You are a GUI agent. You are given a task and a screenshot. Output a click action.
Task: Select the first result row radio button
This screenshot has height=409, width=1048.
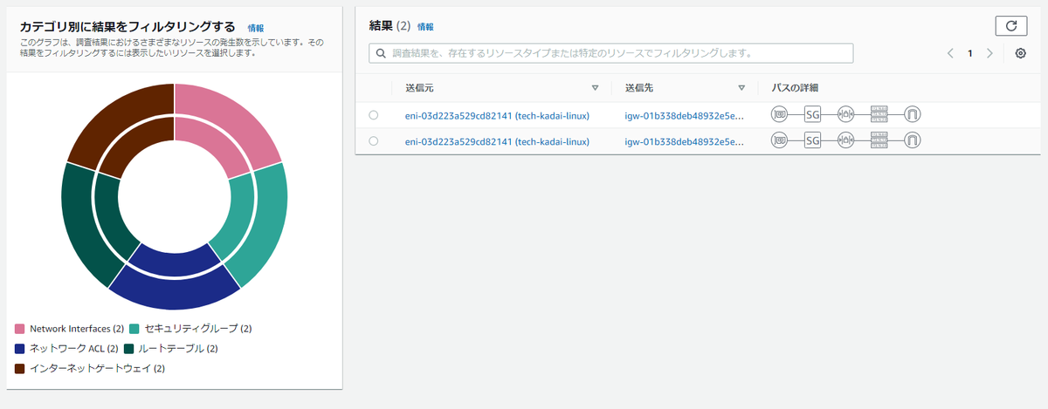(x=374, y=114)
